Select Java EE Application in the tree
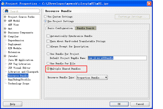 tap(21, 60)
